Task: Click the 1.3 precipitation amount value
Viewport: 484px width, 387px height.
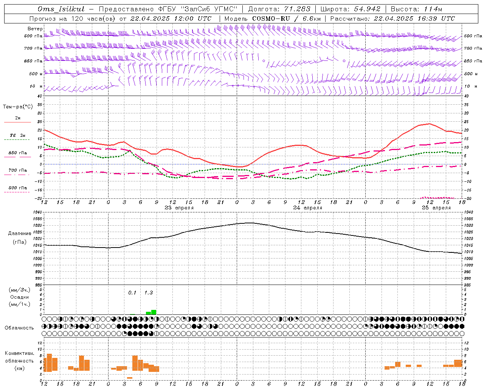Action: coord(149,293)
